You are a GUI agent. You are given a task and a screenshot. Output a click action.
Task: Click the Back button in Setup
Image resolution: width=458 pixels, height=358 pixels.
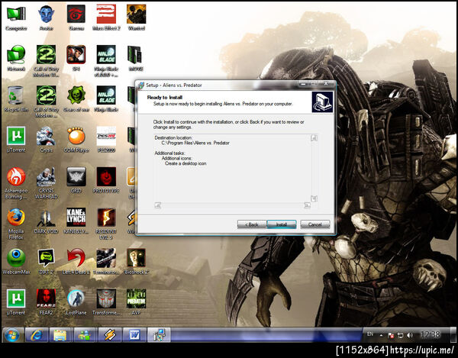pos(252,224)
